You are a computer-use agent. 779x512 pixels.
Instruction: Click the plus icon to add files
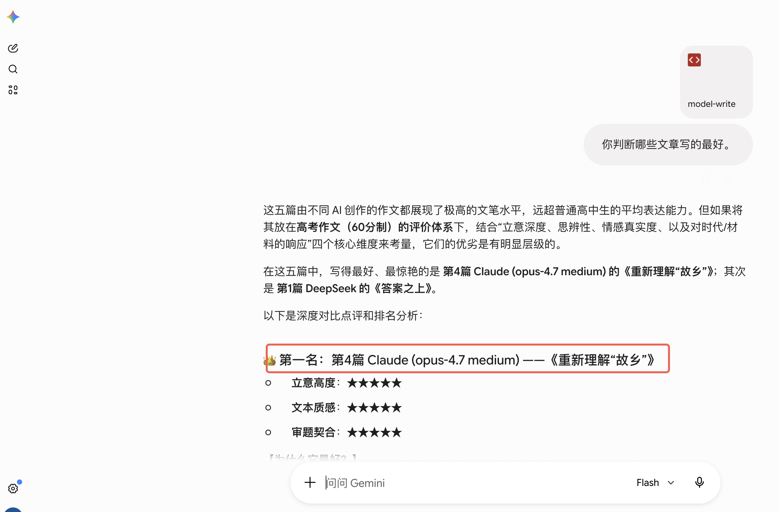pos(310,483)
